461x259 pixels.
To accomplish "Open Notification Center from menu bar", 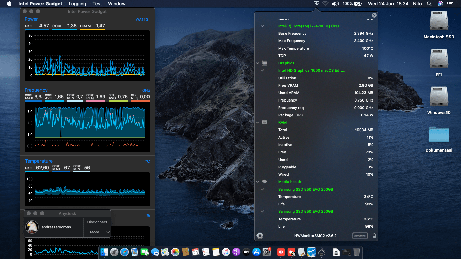I will tap(450, 4).
